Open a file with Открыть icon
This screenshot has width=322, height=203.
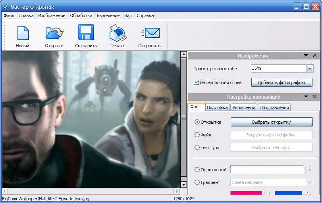pyautogui.click(x=54, y=36)
